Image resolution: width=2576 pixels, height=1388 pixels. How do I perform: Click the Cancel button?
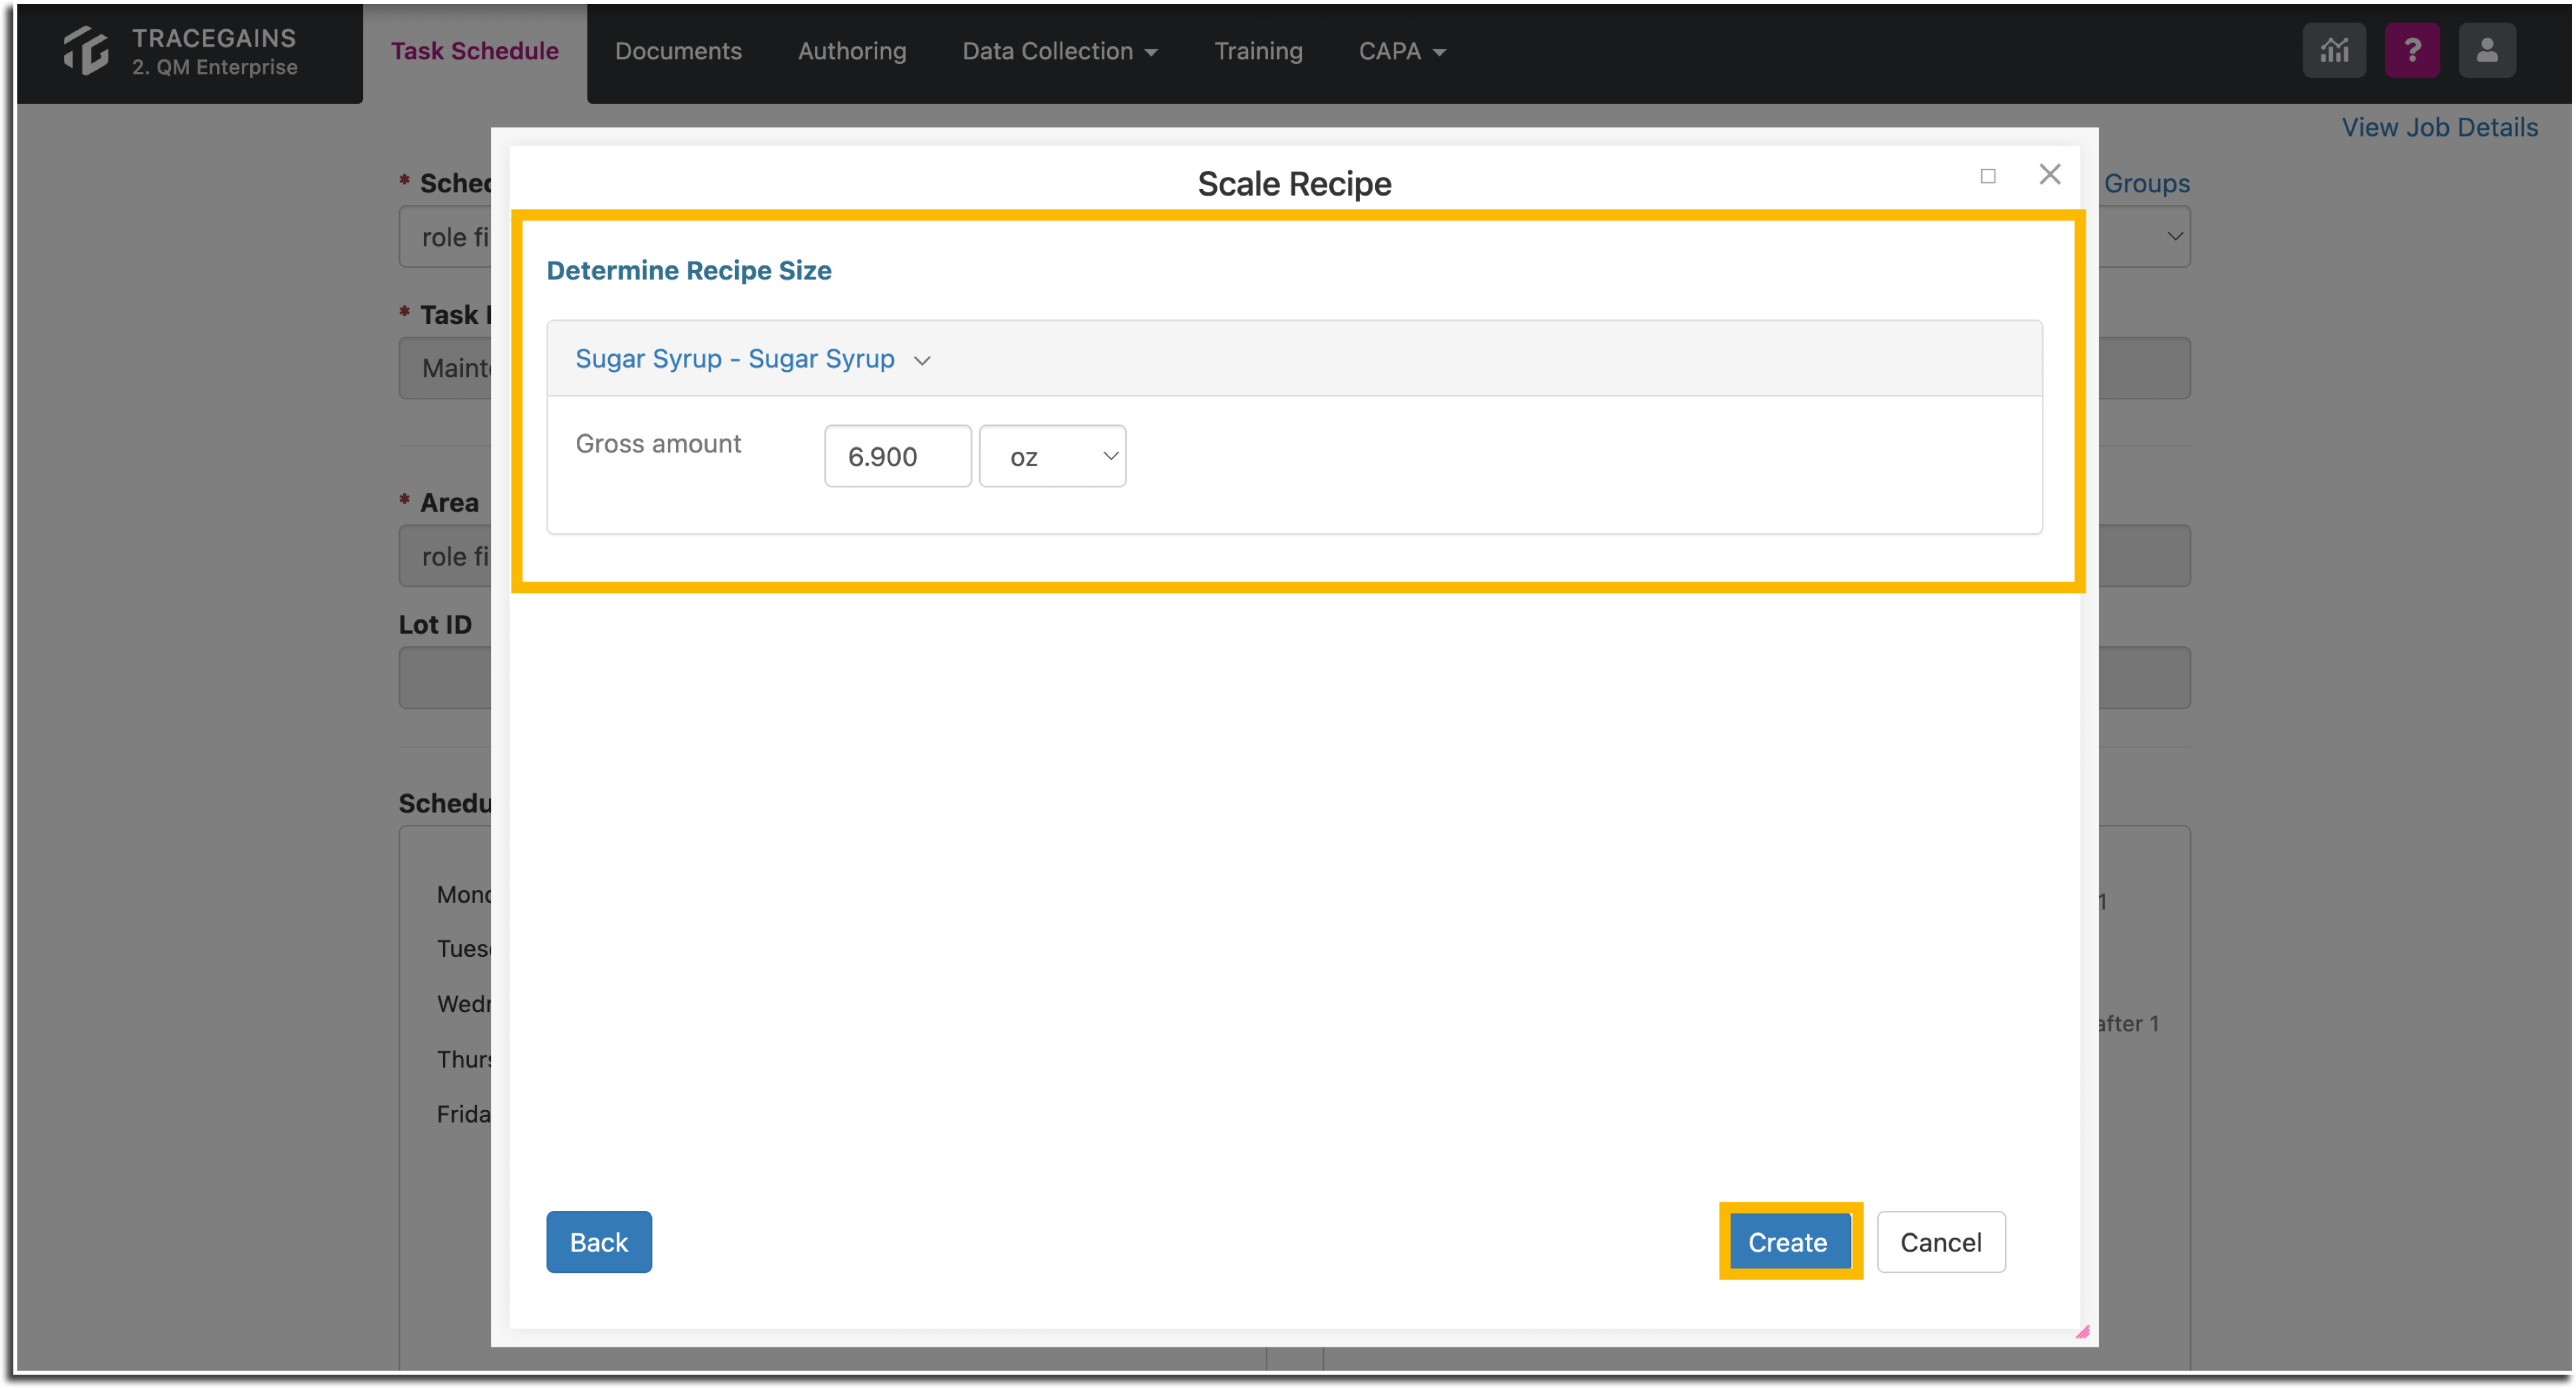[x=1941, y=1242]
